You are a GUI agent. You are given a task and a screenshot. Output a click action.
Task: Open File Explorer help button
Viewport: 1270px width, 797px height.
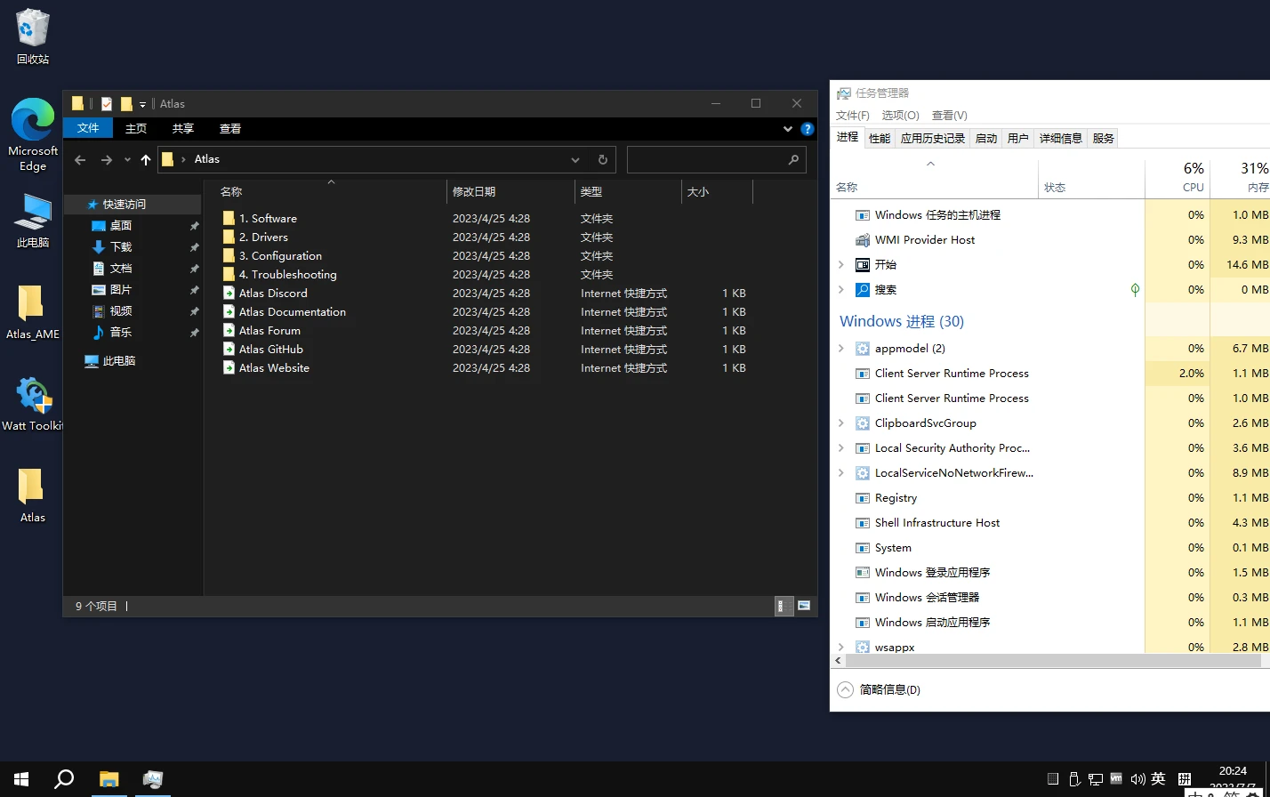[x=807, y=129]
